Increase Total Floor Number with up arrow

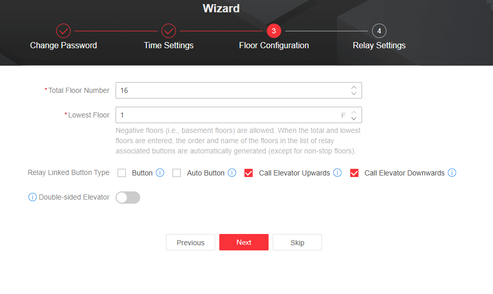click(x=353, y=87)
